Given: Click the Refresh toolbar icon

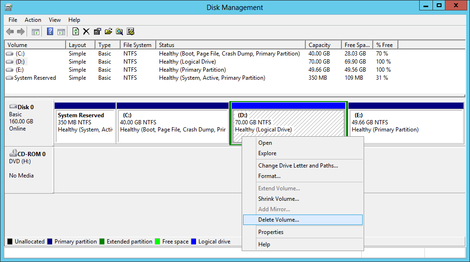Looking at the screenshot, I should [75, 31].
